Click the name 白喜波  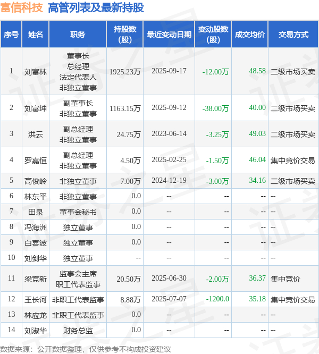pyautogui.click(x=36, y=243)
